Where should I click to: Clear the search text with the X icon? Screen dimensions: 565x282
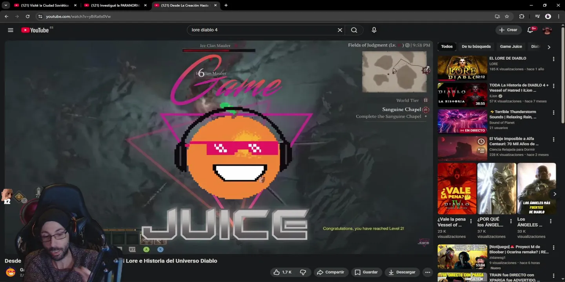pyautogui.click(x=340, y=30)
